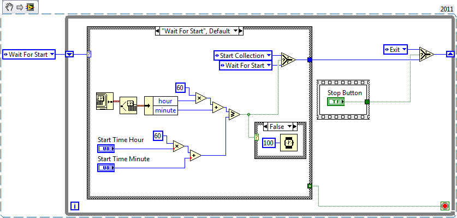Click the LabVIEW VI snippet icon
Image resolution: width=457 pixels, height=218 pixels.
click(29, 7)
